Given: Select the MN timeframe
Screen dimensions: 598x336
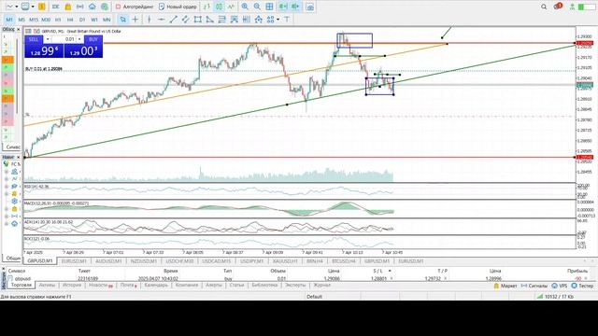Looking at the screenshot, I should [x=107, y=19].
